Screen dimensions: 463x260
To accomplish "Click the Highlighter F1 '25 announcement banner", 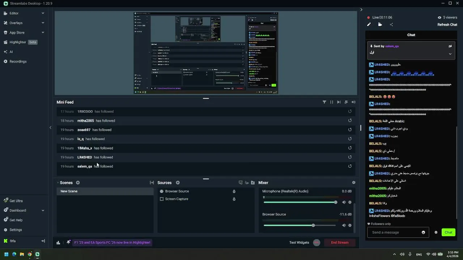I will tap(112, 243).
